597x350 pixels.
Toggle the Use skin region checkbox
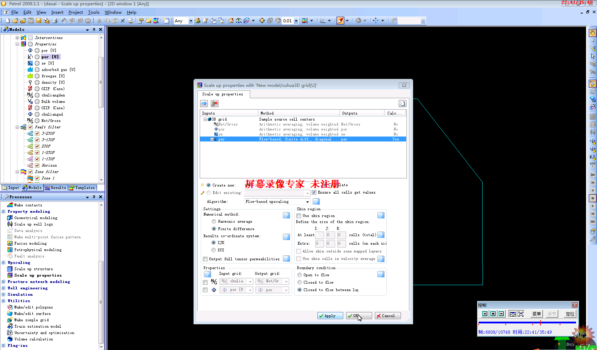pos(299,216)
